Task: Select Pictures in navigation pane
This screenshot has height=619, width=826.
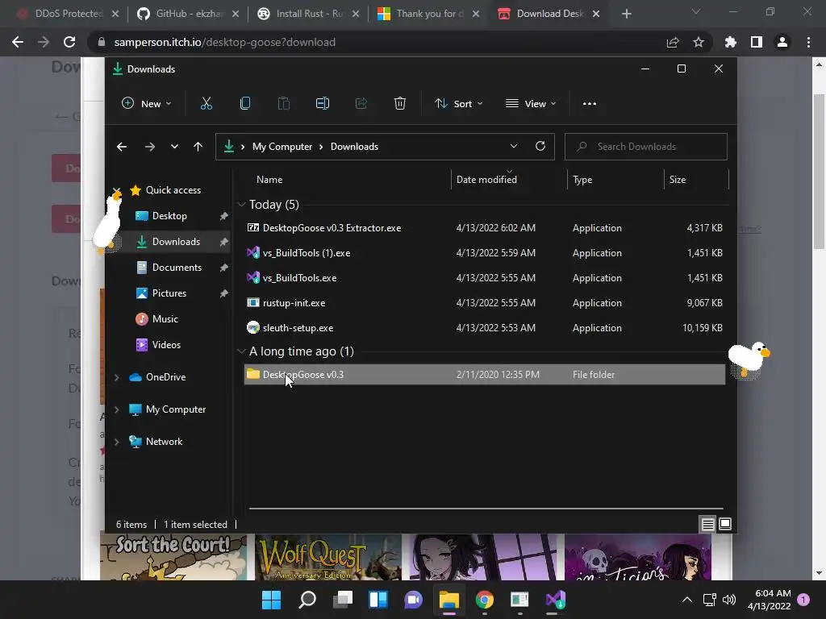Action: coord(169,293)
